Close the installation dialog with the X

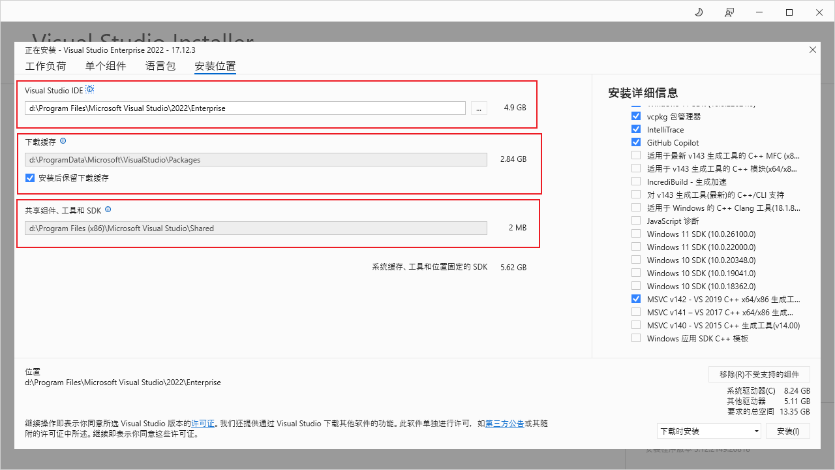click(812, 50)
